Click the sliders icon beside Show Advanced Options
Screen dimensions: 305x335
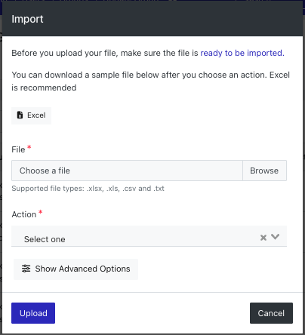pyautogui.click(x=26, y=269)
